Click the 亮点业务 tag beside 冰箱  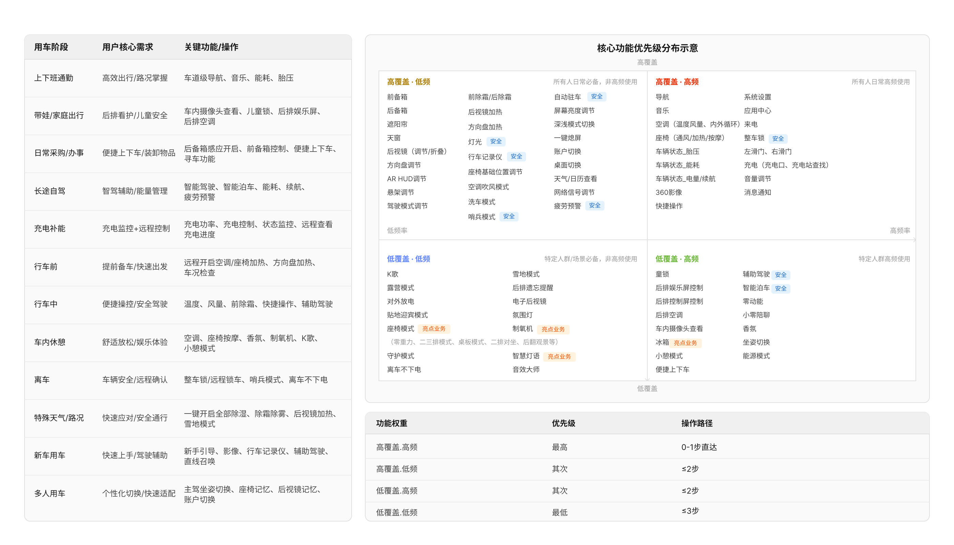(x=685, y=343)
